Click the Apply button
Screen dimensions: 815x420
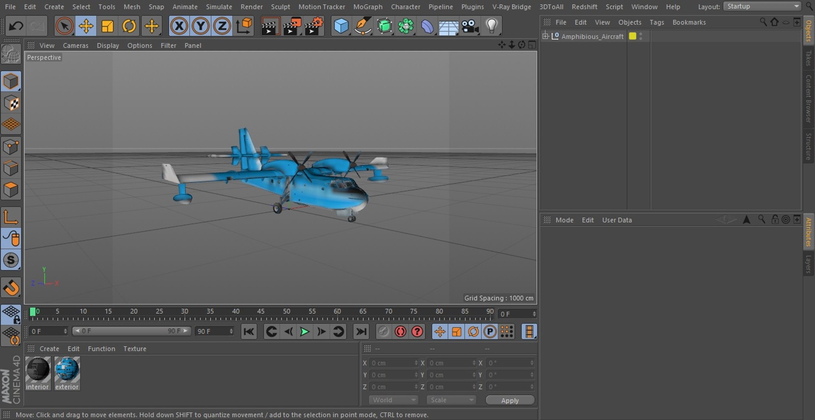pyautogui.click(x=510, y=401)
